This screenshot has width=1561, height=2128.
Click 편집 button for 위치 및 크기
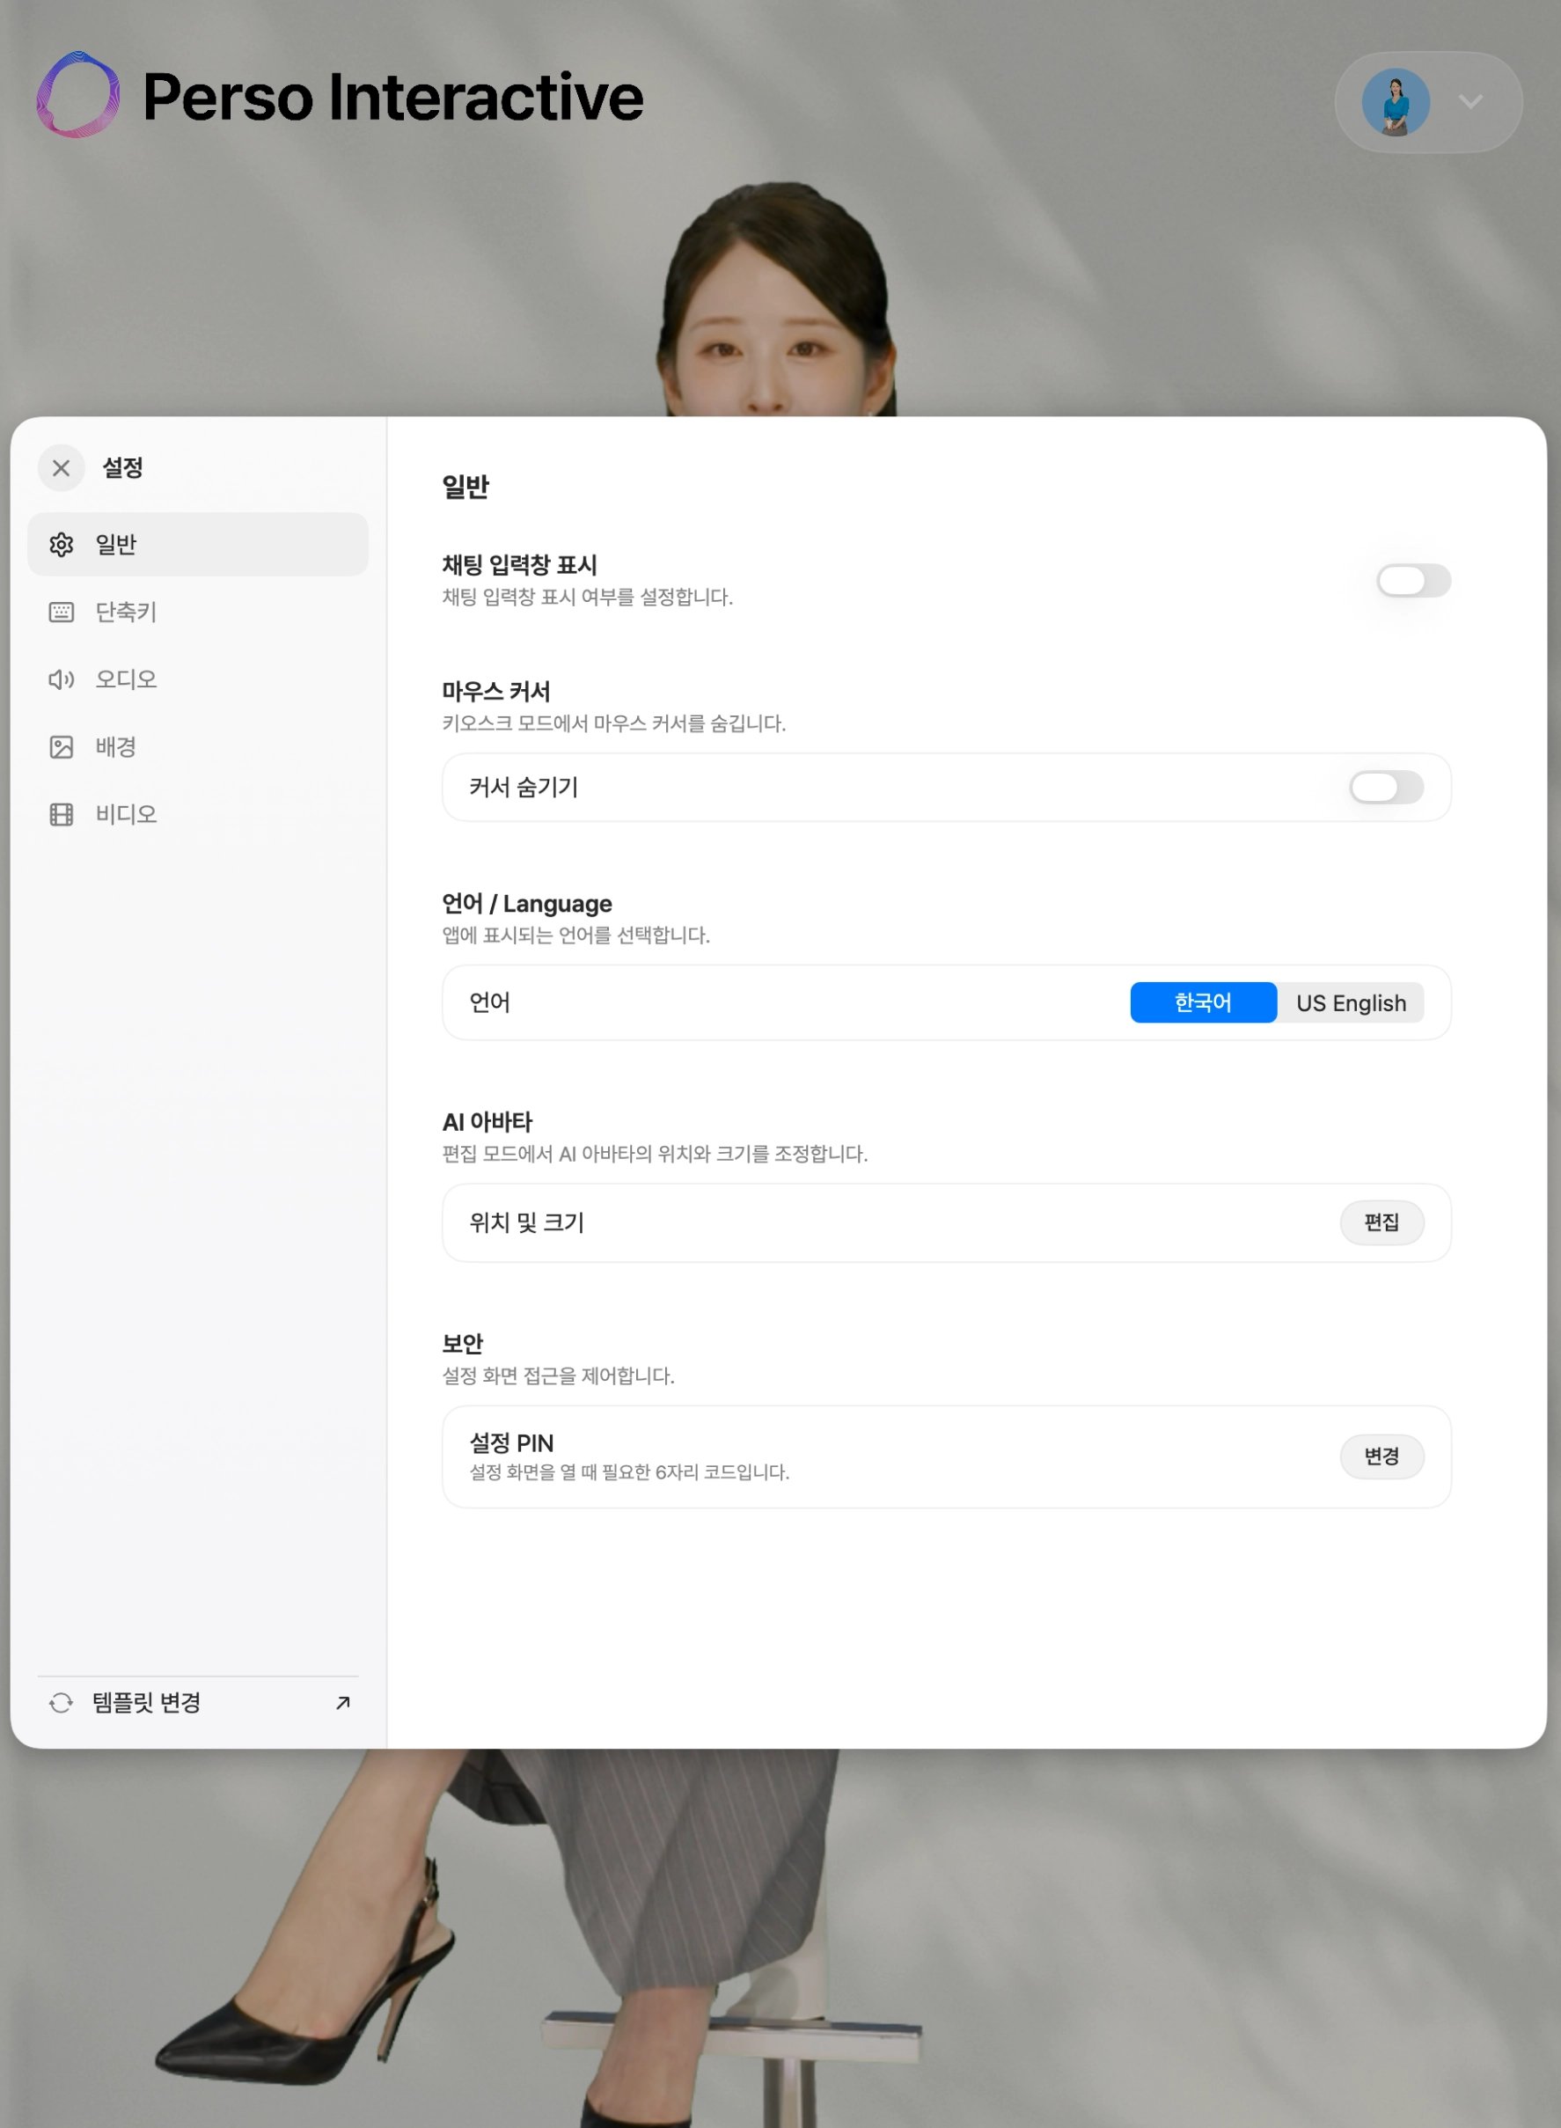click(x=1381, y=1222)
